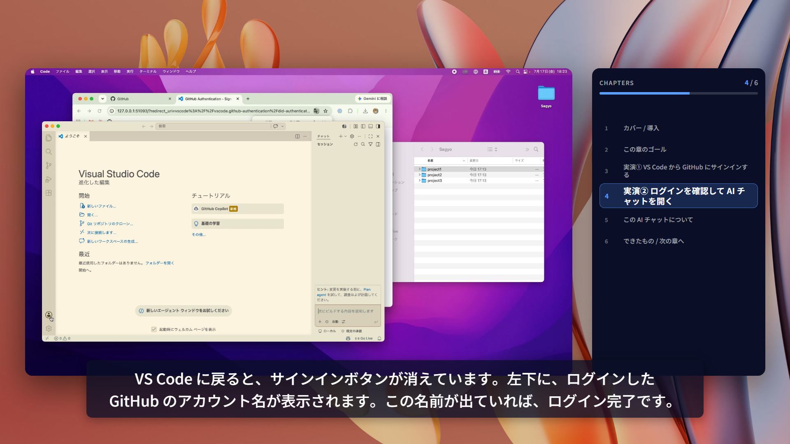Expand the new chat dropdown arrow in chat panel
Screen dimensions: 790x444
pyautogui.click(x=345, y=136)
